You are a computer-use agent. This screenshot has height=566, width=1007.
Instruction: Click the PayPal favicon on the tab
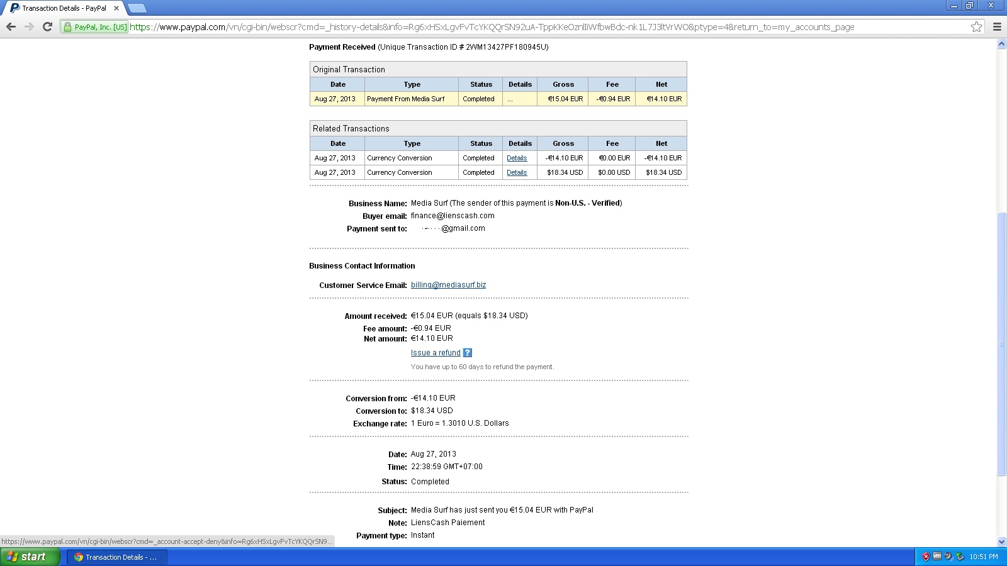(14, 8)
